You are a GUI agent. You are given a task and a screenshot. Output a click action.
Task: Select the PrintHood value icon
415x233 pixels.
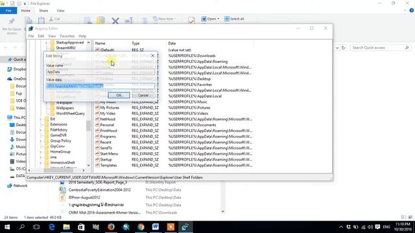(x=97, y=131)
